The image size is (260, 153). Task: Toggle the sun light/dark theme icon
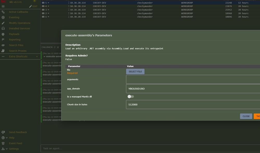(x=35, y=1)
